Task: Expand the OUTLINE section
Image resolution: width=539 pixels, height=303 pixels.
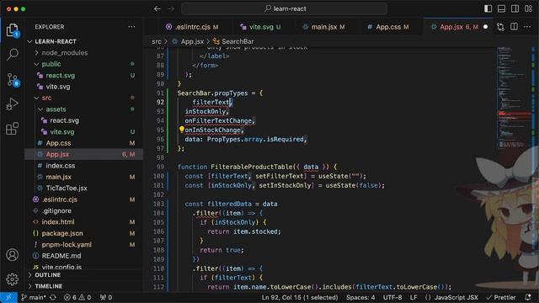Action: click(84, 275)
